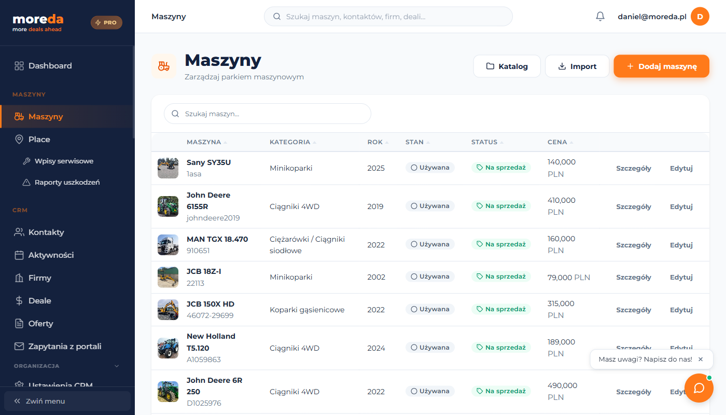Screen dimensions: 726x415
Task: Open the MAN TGX 18.470 truck thumbnail
Action: tap(168, 245)
